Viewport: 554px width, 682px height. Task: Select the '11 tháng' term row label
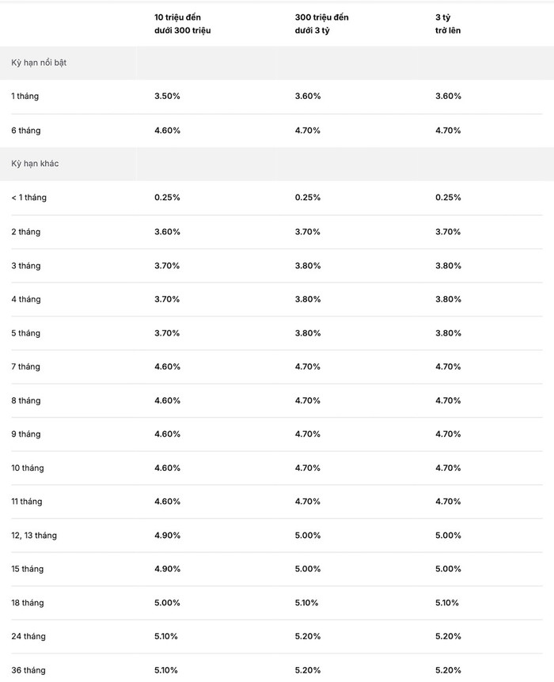coord(27,502)
